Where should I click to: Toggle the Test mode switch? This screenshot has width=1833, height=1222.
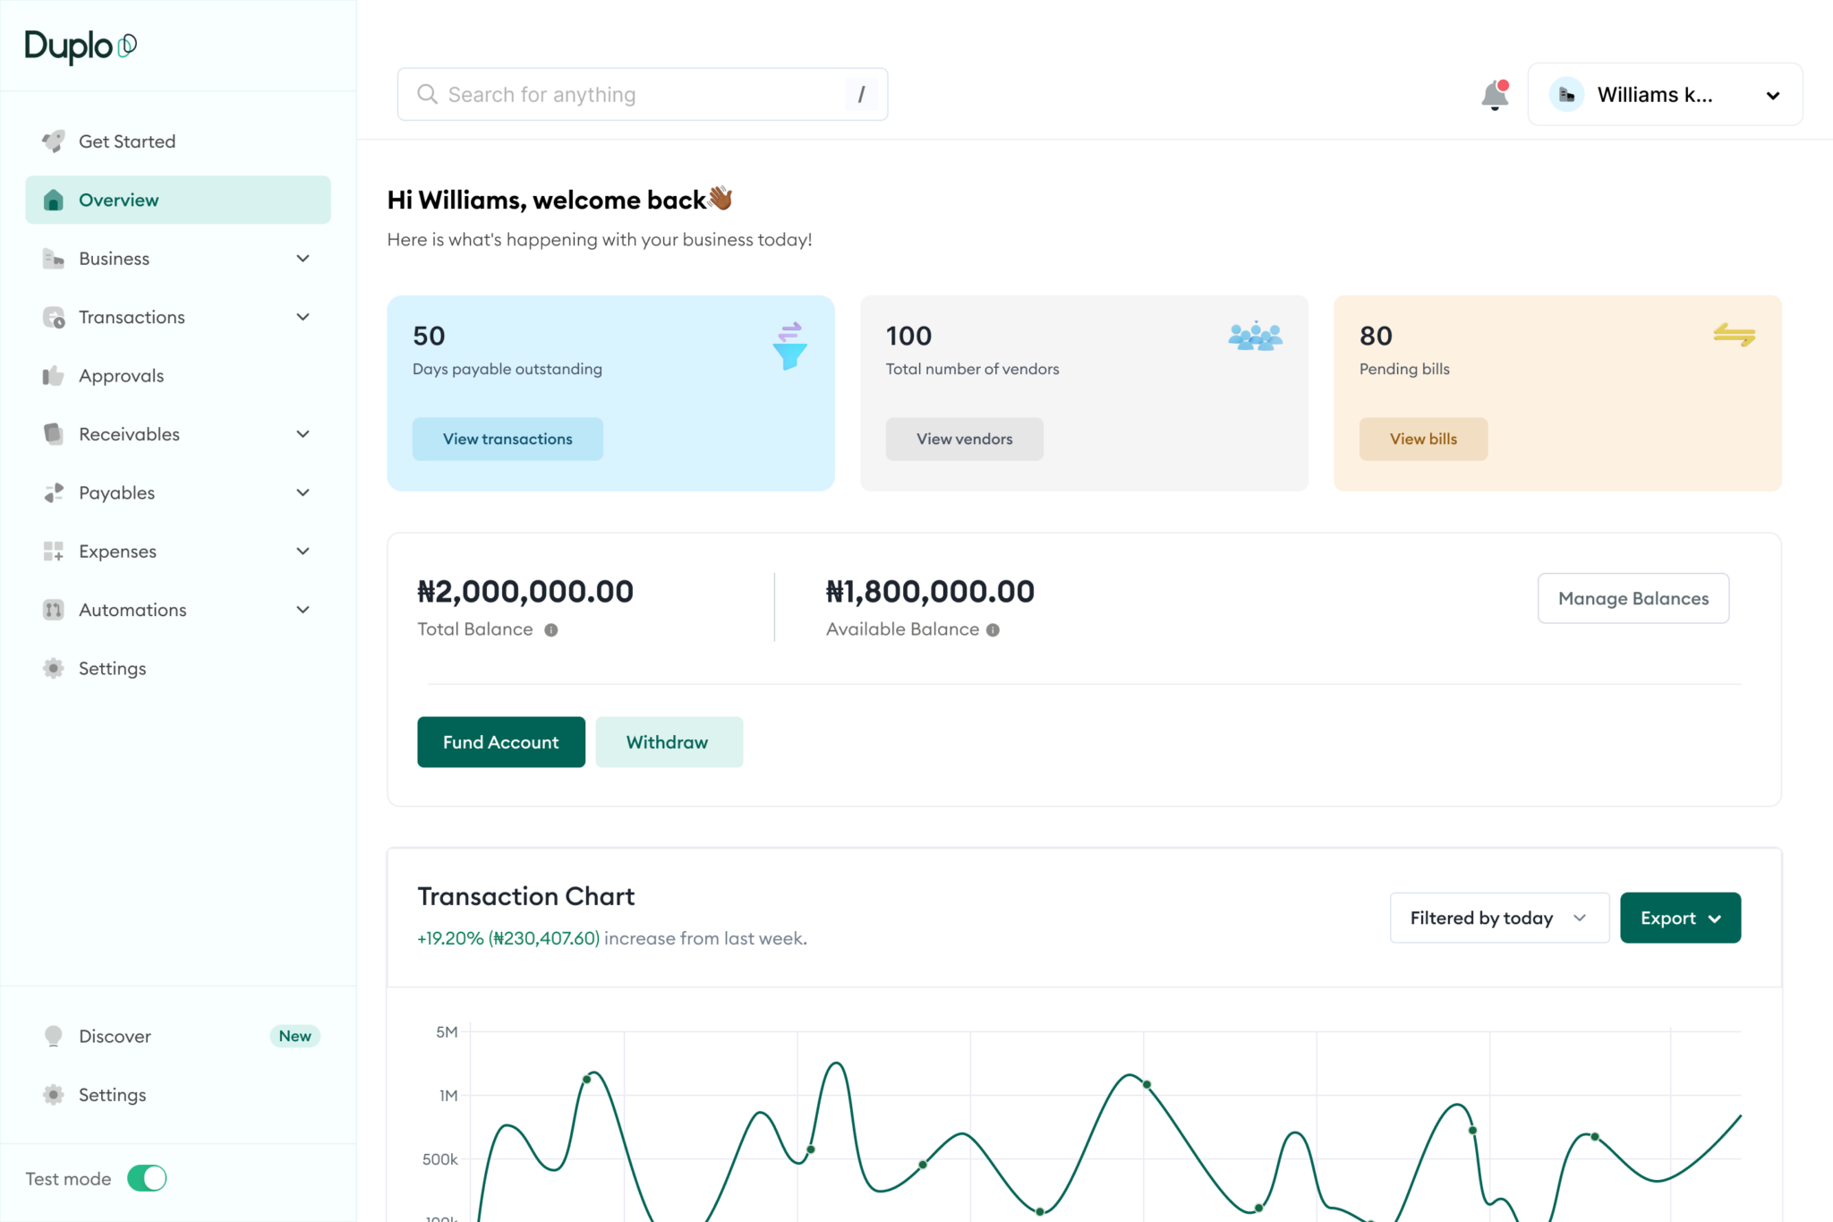147,1178
